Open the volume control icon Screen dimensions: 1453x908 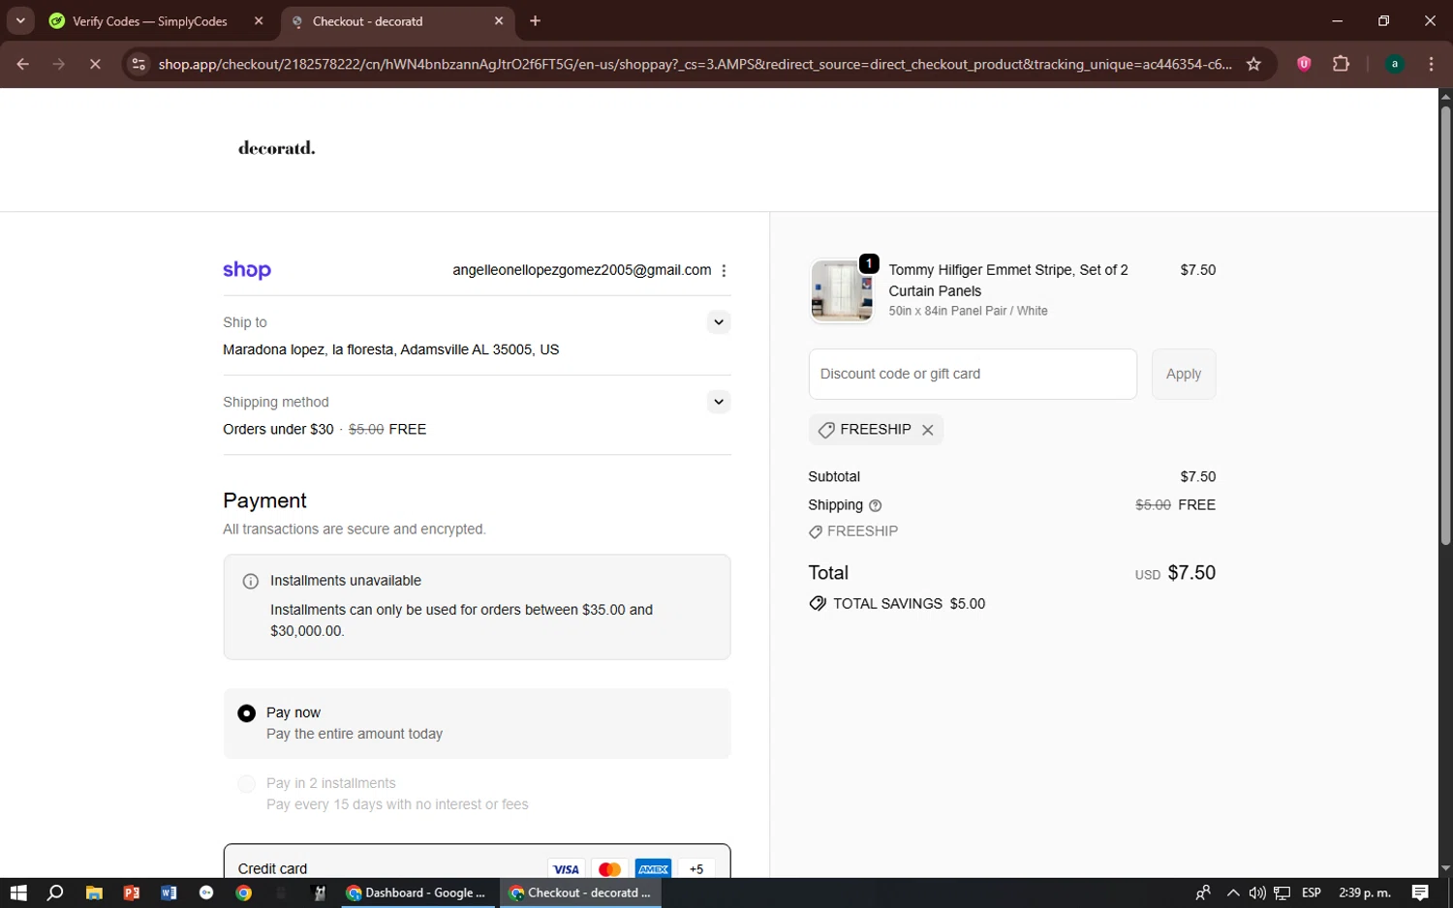coord(1257,893)
